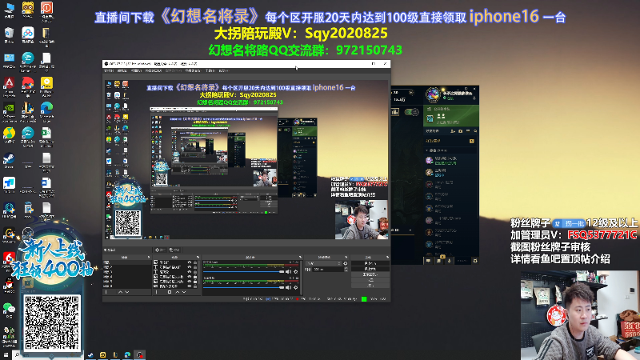
Task: Click Sources dock pop-out icon
Action: click(x=198, y=257)
